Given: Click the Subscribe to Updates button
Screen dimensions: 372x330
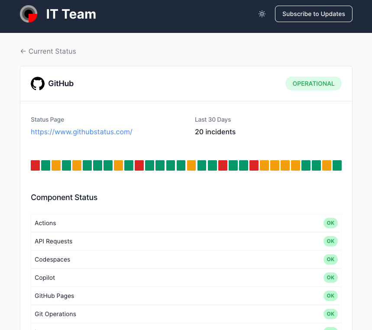Looking at the screenshot, I should 314,14.
